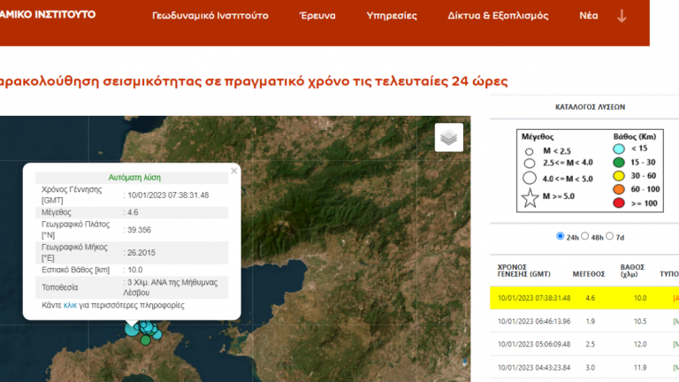Open the Δίκτυα & Εξοπλισμός menu
The width and height of the screenshot is (679, 382).
point(498,16)
